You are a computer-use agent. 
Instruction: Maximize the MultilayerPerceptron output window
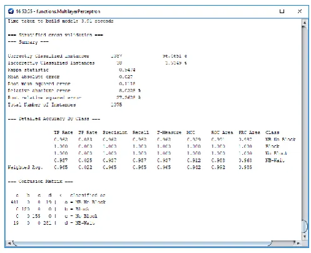click(x=282, y=11)
